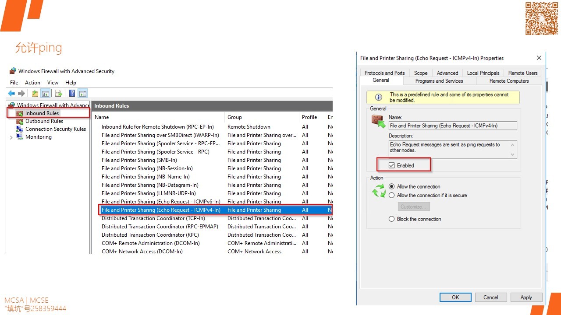Screen dimensions: 561x315
Task: Switch to the General tab
Action: coord(381,80)
